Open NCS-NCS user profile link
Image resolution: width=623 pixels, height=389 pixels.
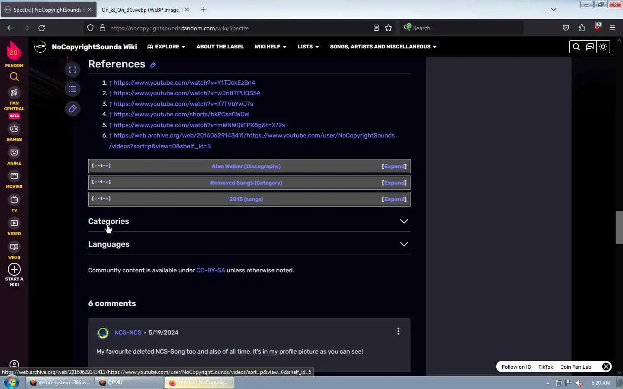128,332
